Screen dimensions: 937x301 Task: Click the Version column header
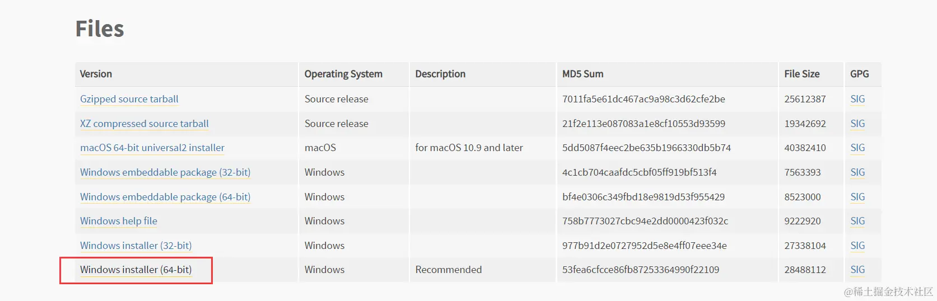click(96, 74)
